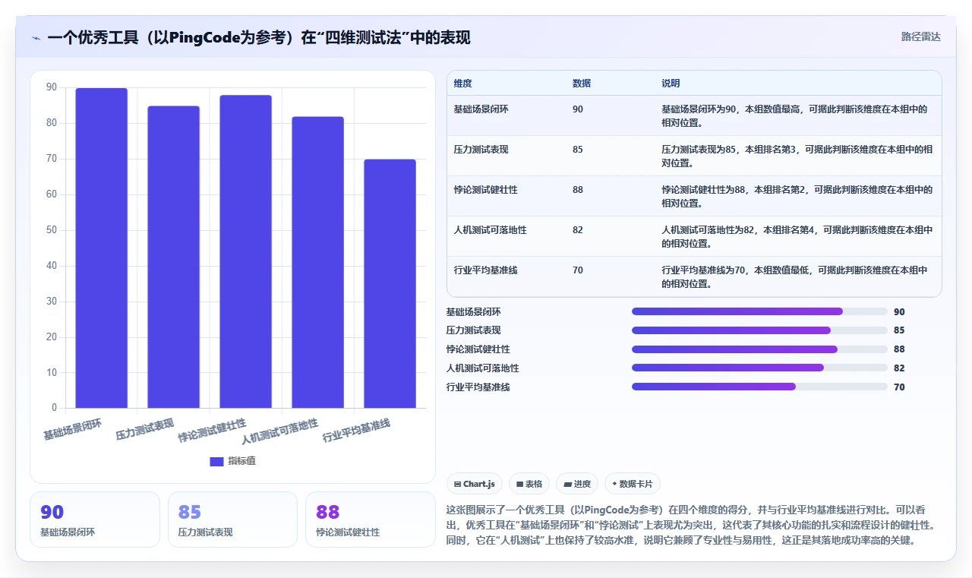
Task: Click x-axis label 基础场景闭环 under chart
Action: (x=72, y=428)
